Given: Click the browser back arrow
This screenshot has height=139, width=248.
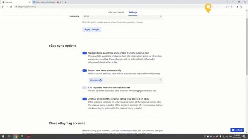Looking at the screenshot, I should click(3, 7).
